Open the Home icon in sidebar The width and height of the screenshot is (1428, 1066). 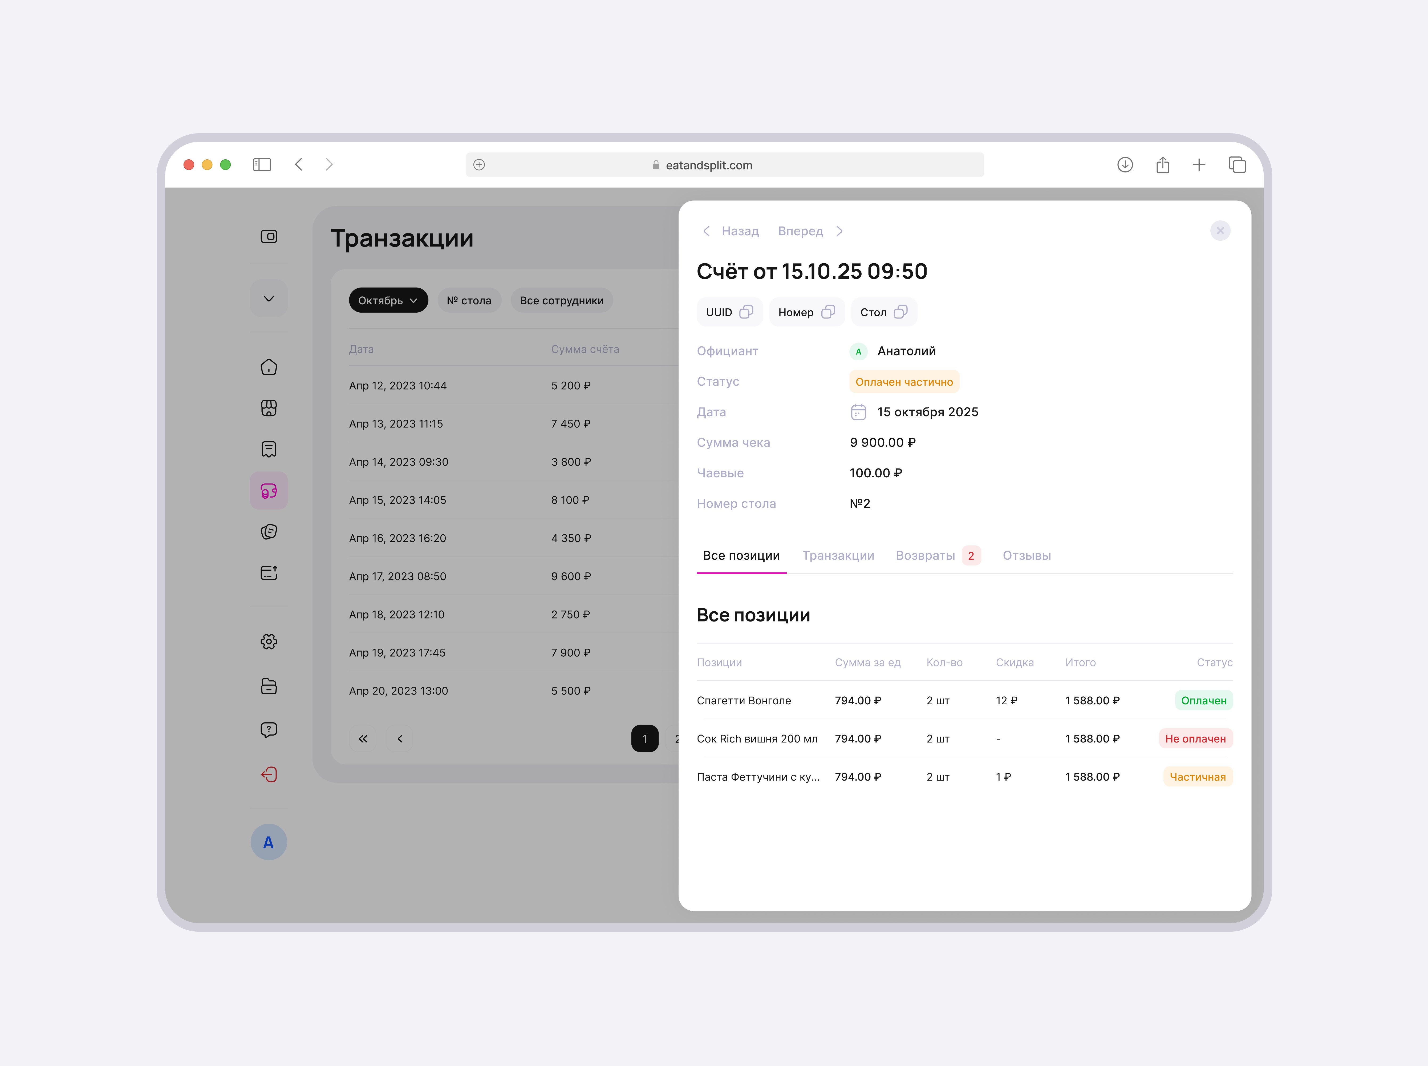(269, 367)
